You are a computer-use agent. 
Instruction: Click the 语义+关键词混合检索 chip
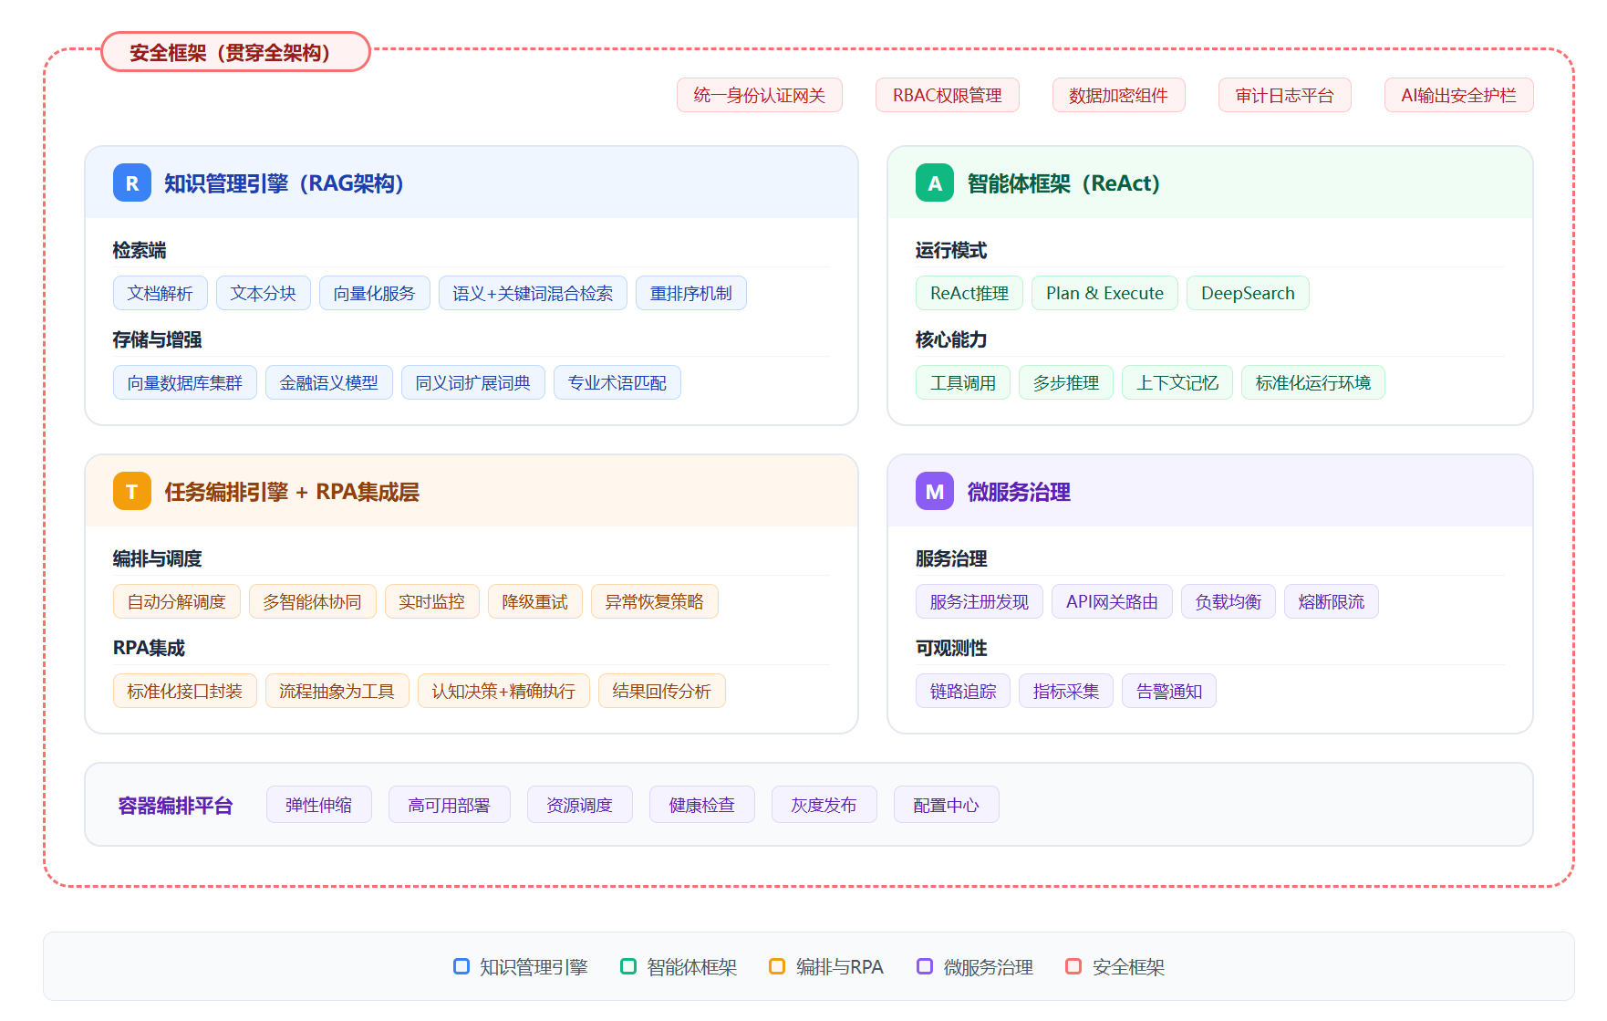click(x=534, y=293)
